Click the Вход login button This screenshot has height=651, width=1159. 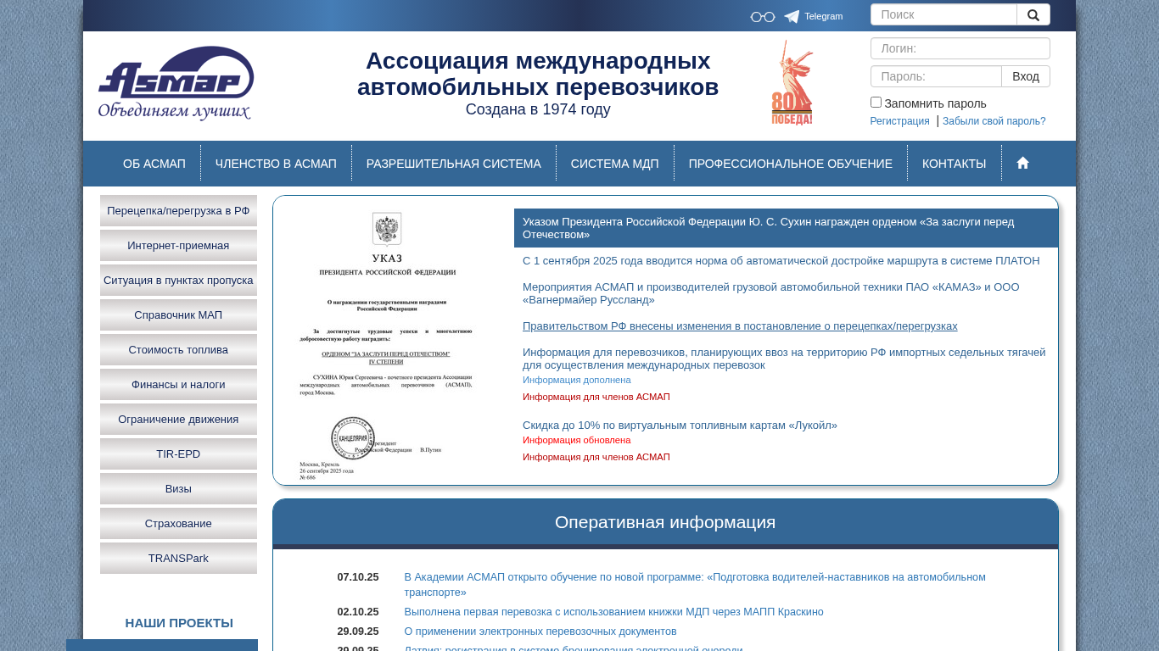tap(1026, 76)
